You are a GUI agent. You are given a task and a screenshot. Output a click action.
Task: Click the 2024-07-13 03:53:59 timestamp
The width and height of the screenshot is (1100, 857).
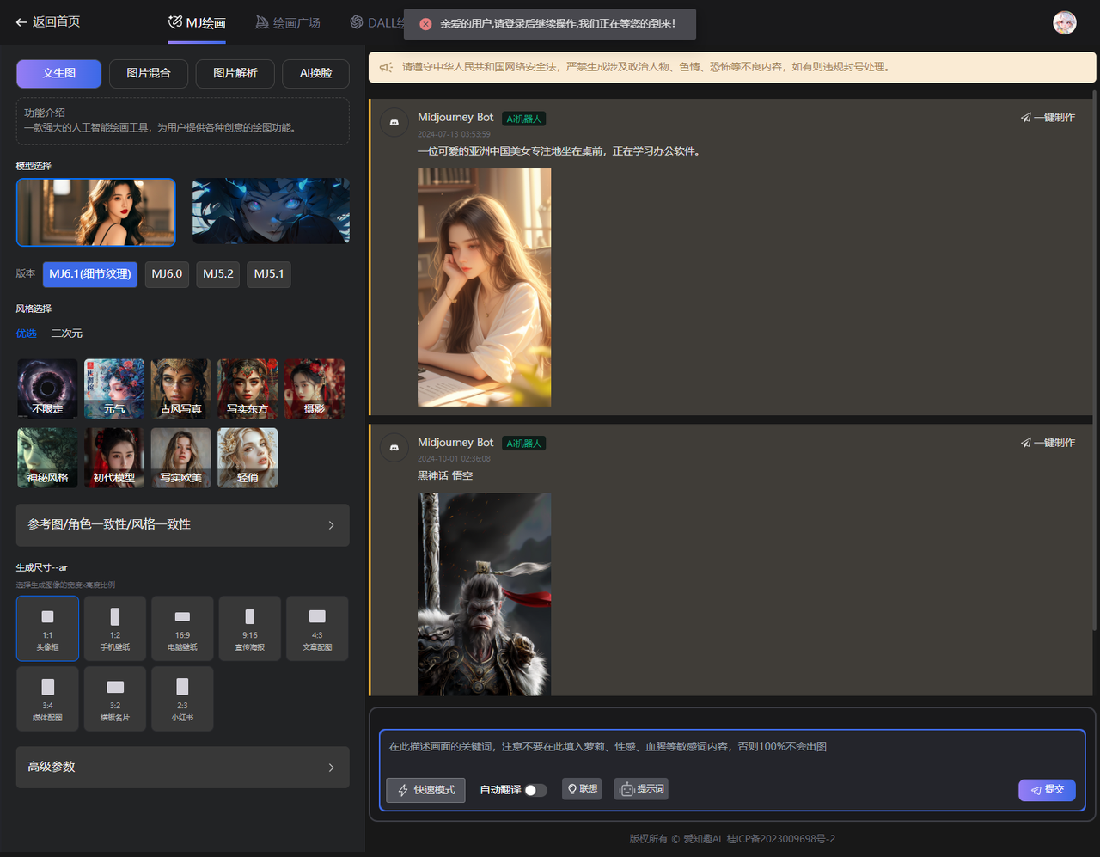pos(454,135)
